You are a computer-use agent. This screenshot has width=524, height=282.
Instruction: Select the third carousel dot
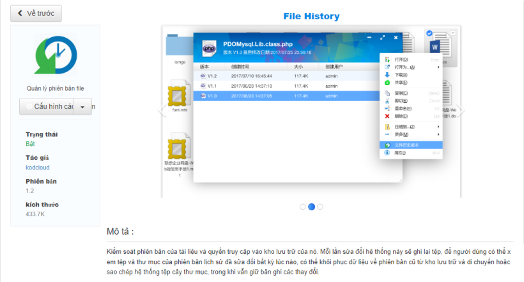click(320, 207)
